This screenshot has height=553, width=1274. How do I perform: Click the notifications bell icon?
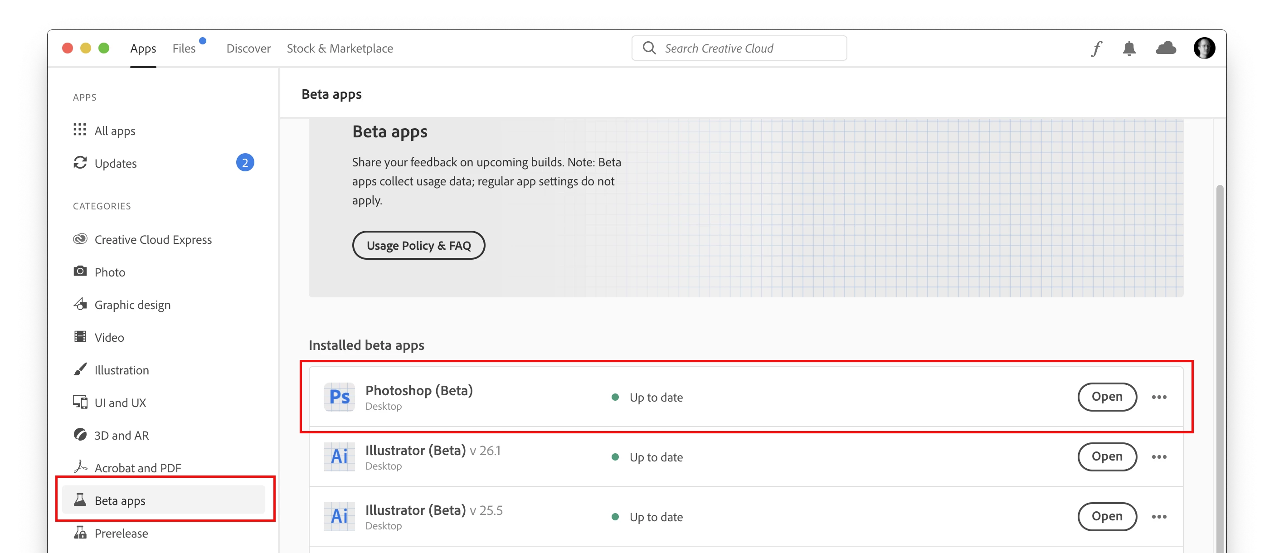point(1129,49)
